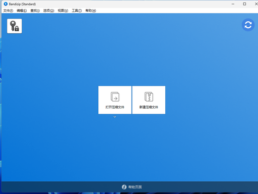258x194 pixels.
Task: Open the 查找(I) menu
Action: coord(35,11)
